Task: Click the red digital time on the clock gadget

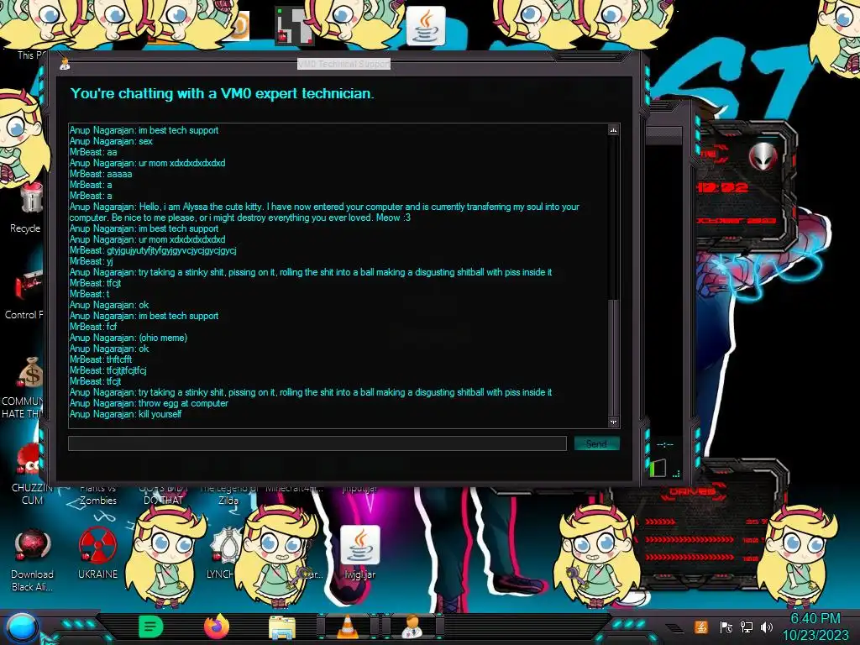Action: tap(723, 187)
